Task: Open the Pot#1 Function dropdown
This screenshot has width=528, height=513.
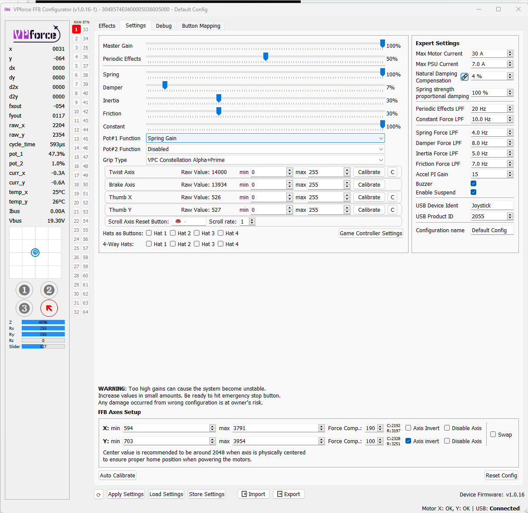Action: coord(265,138)
